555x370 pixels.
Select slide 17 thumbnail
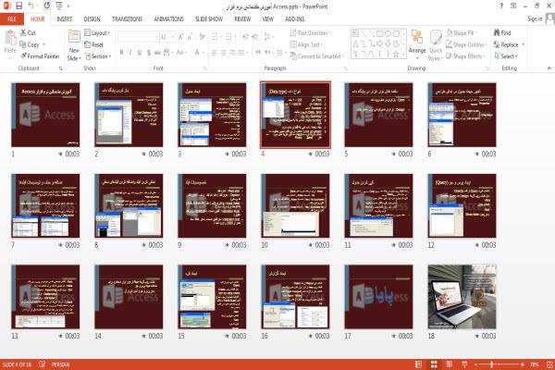(x=378, y=297)
